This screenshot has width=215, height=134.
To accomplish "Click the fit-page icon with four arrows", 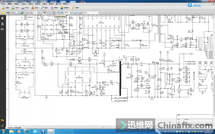I will (x=80, y=13).
